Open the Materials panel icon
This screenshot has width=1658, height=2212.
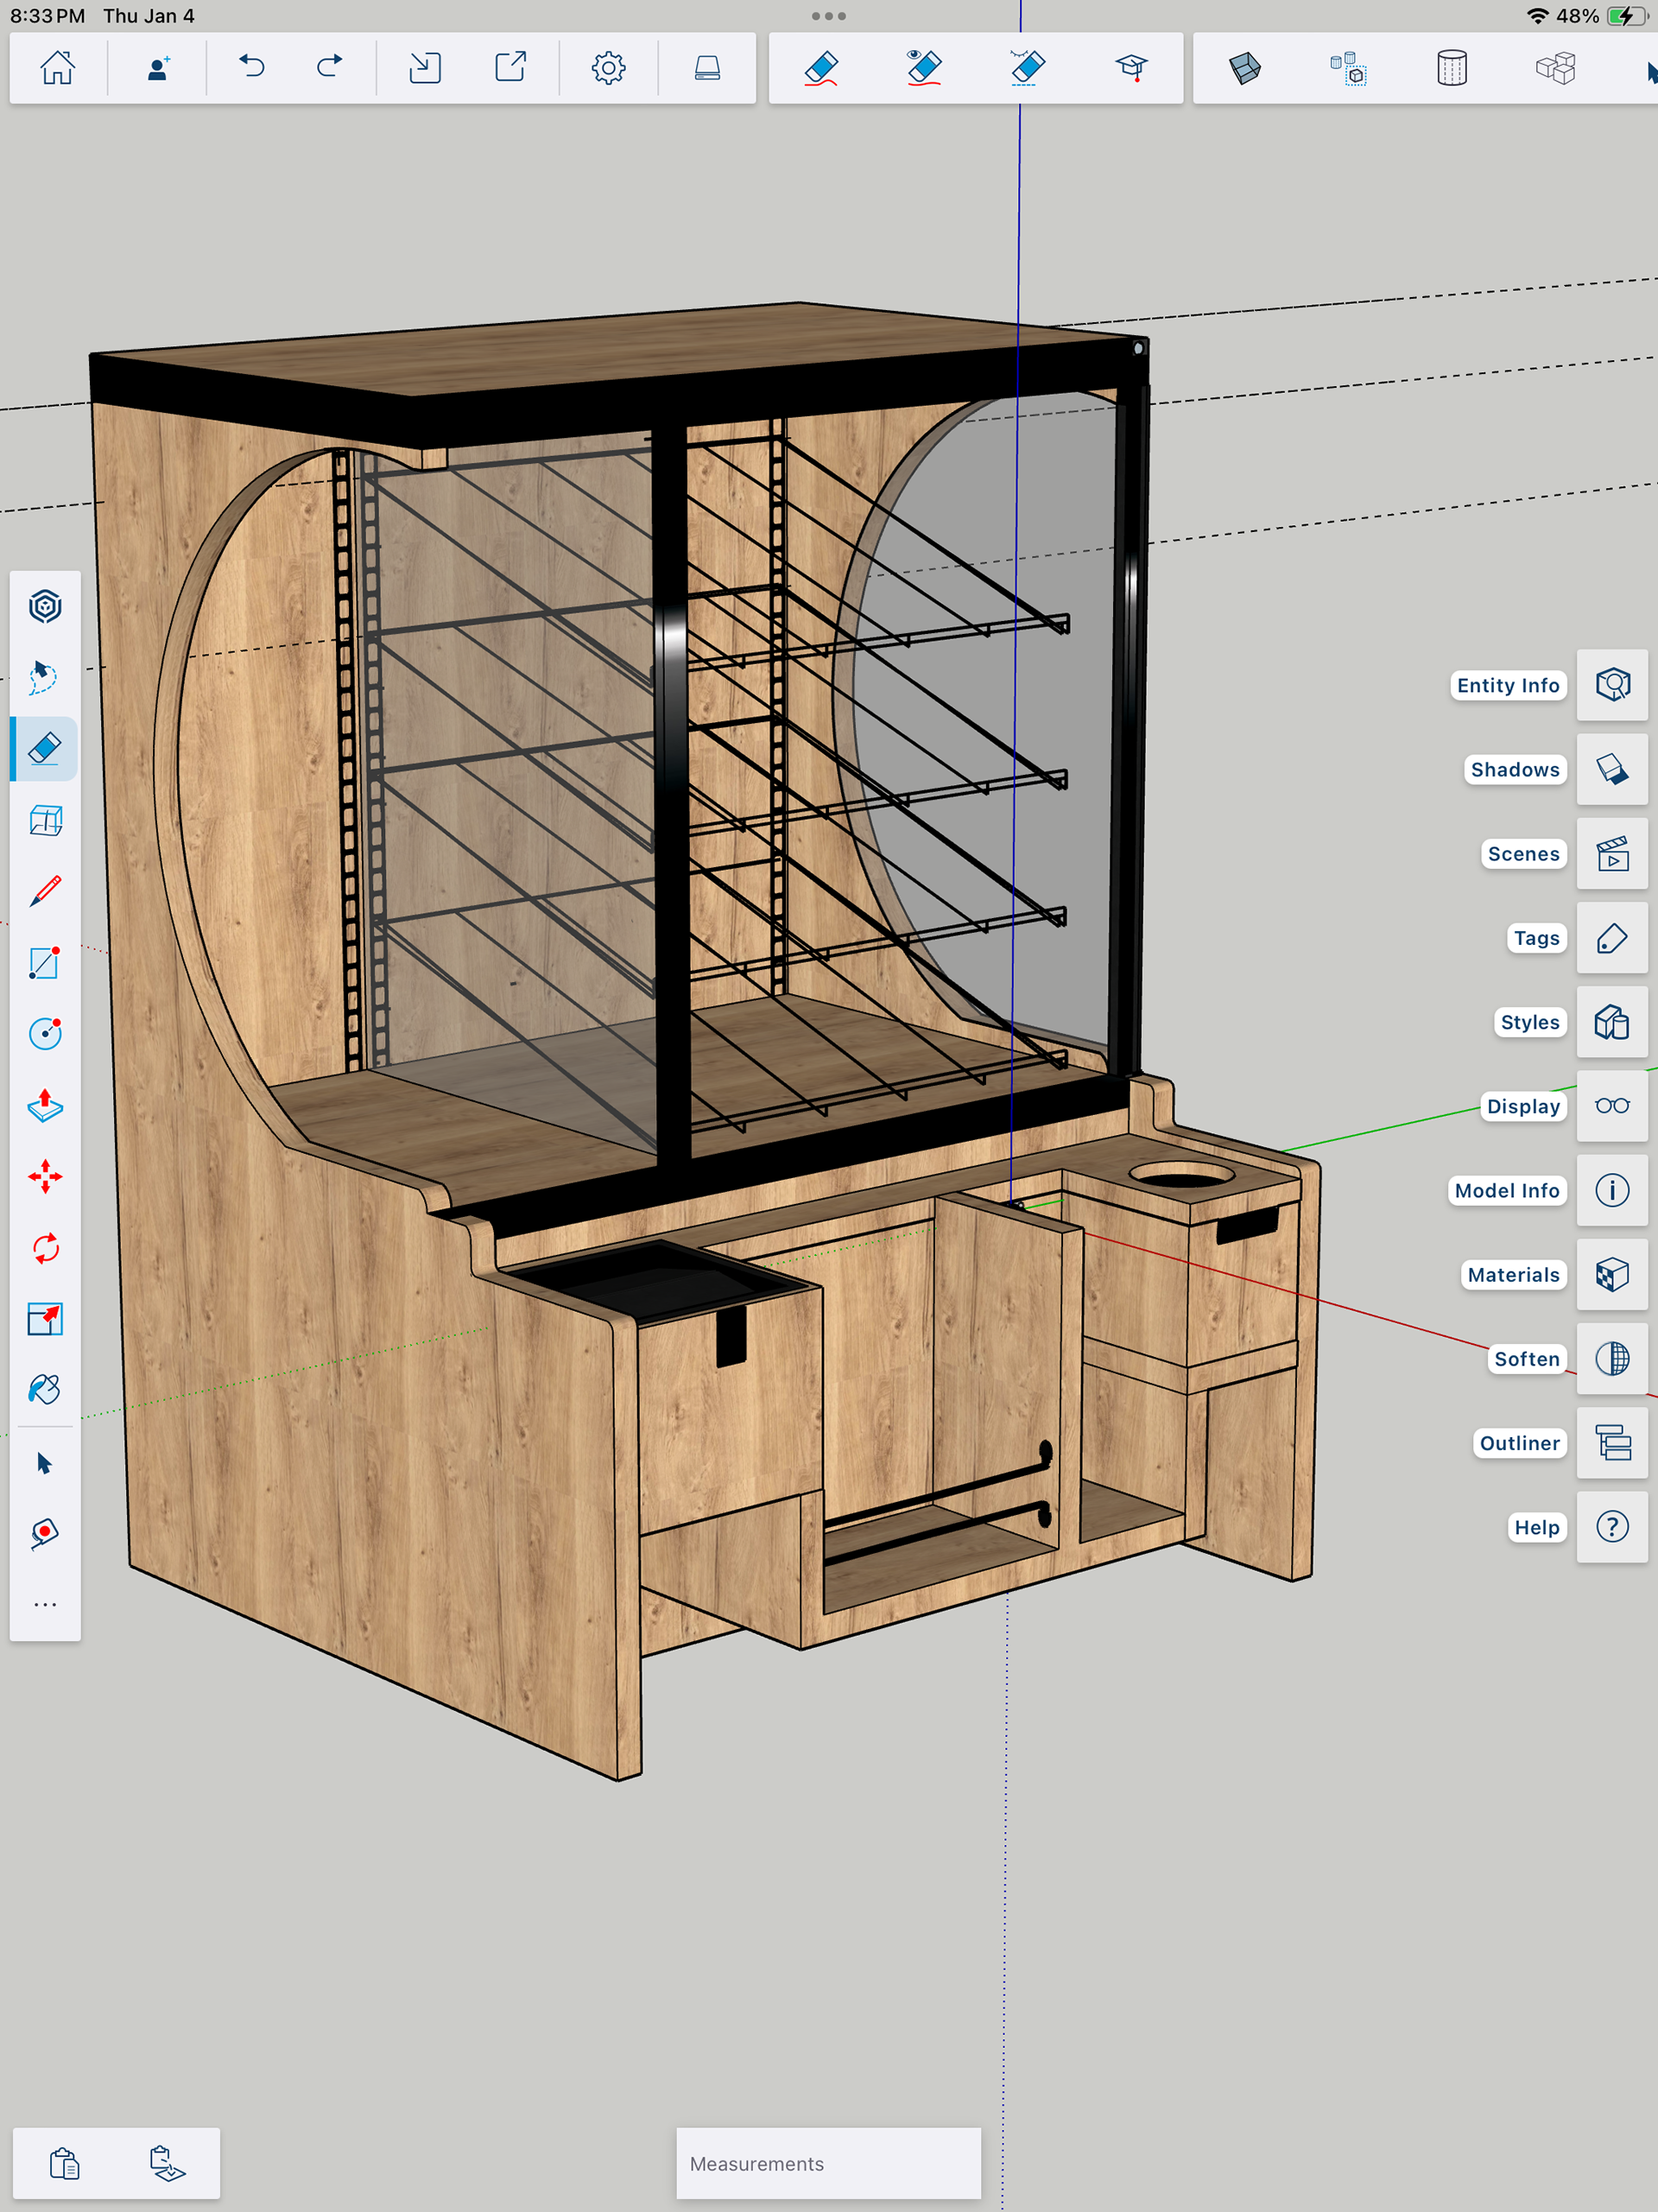(1612, 1274)
